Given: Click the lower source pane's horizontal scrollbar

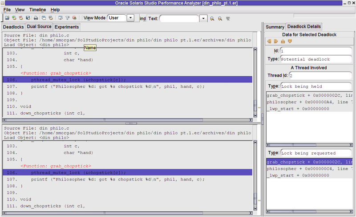Looking at the screenshot, I should pos(128,213).
